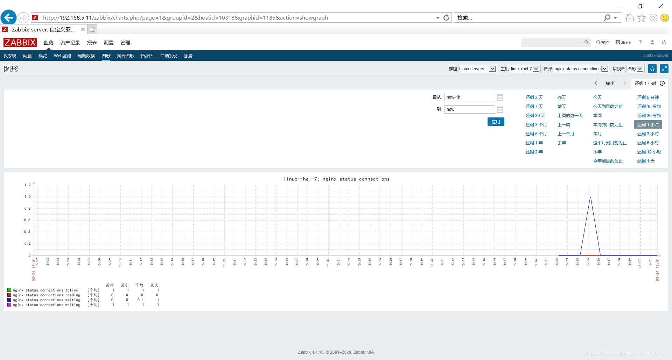The height and width of the screenshot is (360, 672).
Task: Select 昨天 time range
Action: coord(562,98)
